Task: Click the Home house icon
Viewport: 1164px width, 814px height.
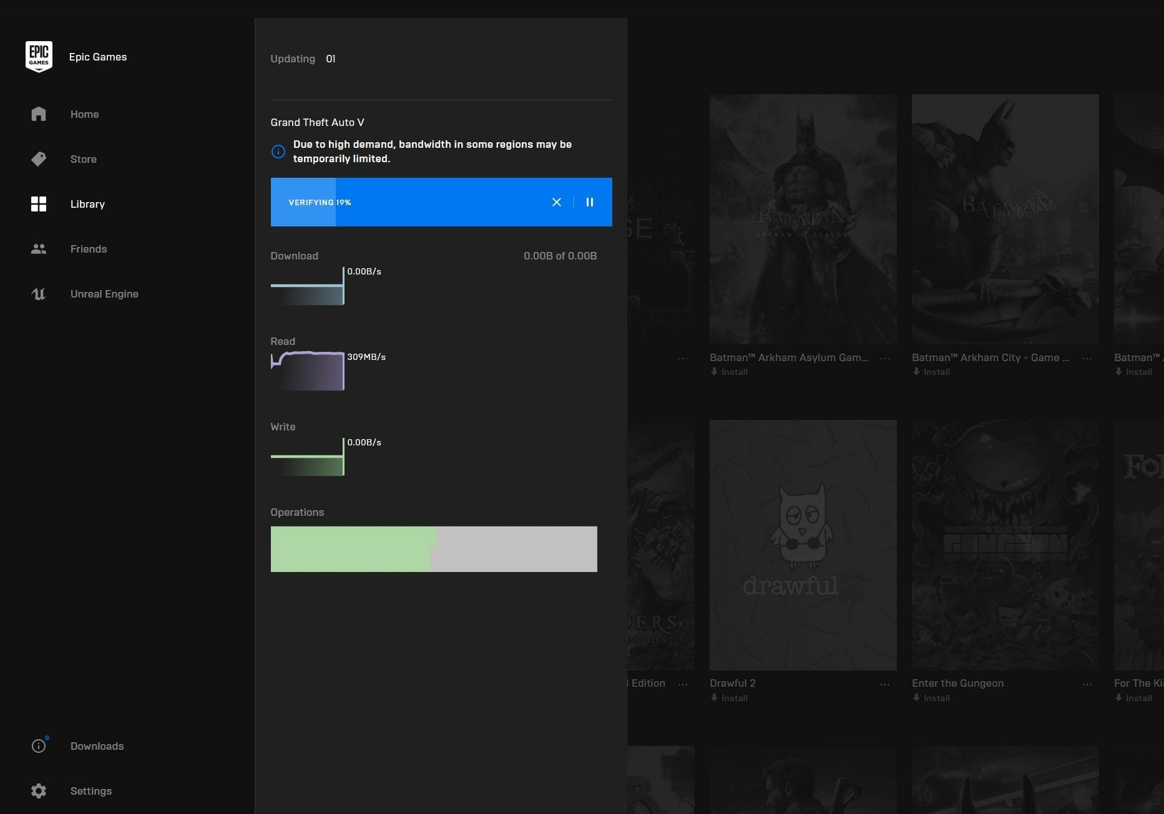Action: [39, 114]
